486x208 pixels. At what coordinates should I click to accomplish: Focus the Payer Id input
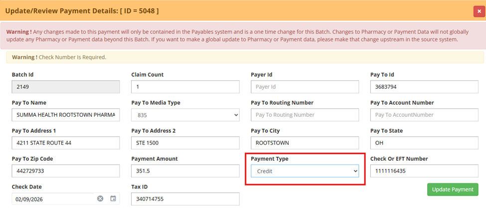(305, 87)
